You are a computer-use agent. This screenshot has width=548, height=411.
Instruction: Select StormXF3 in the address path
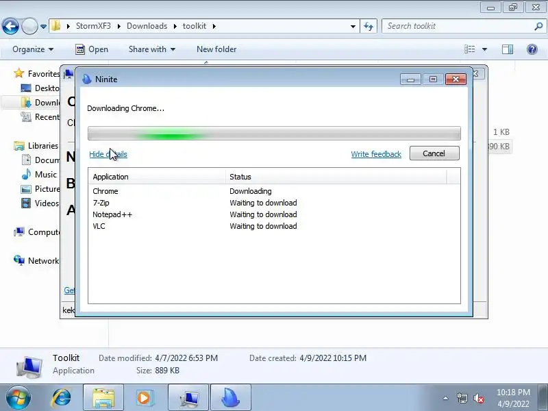tap(93, 26)
